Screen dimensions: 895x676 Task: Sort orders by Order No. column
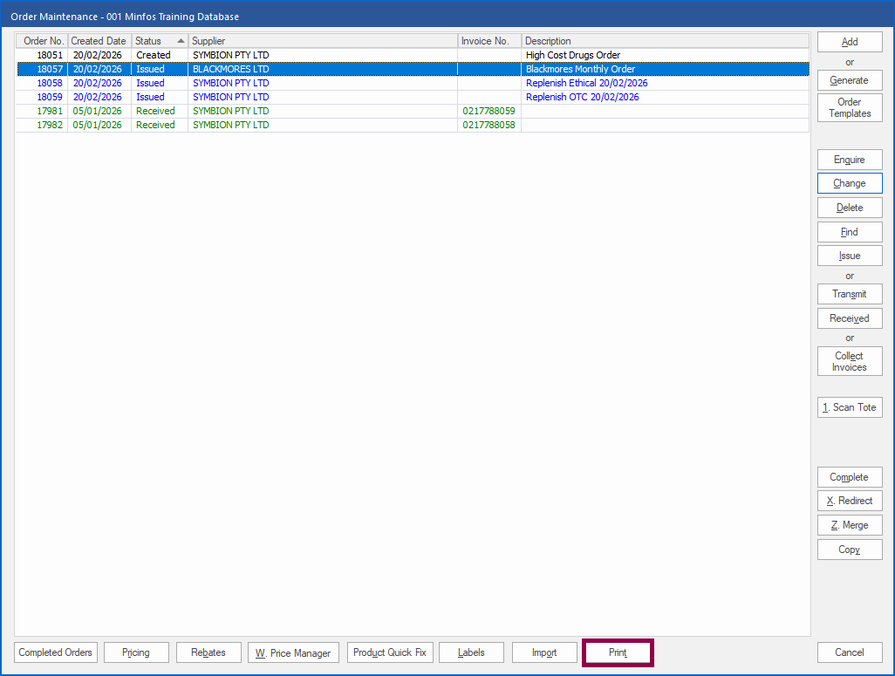coord(43,41)
